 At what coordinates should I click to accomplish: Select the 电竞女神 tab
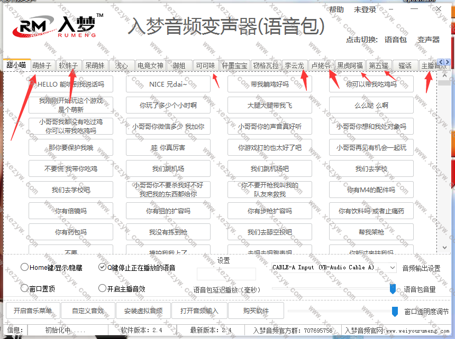pyautogui.click(x=150, y=65)
